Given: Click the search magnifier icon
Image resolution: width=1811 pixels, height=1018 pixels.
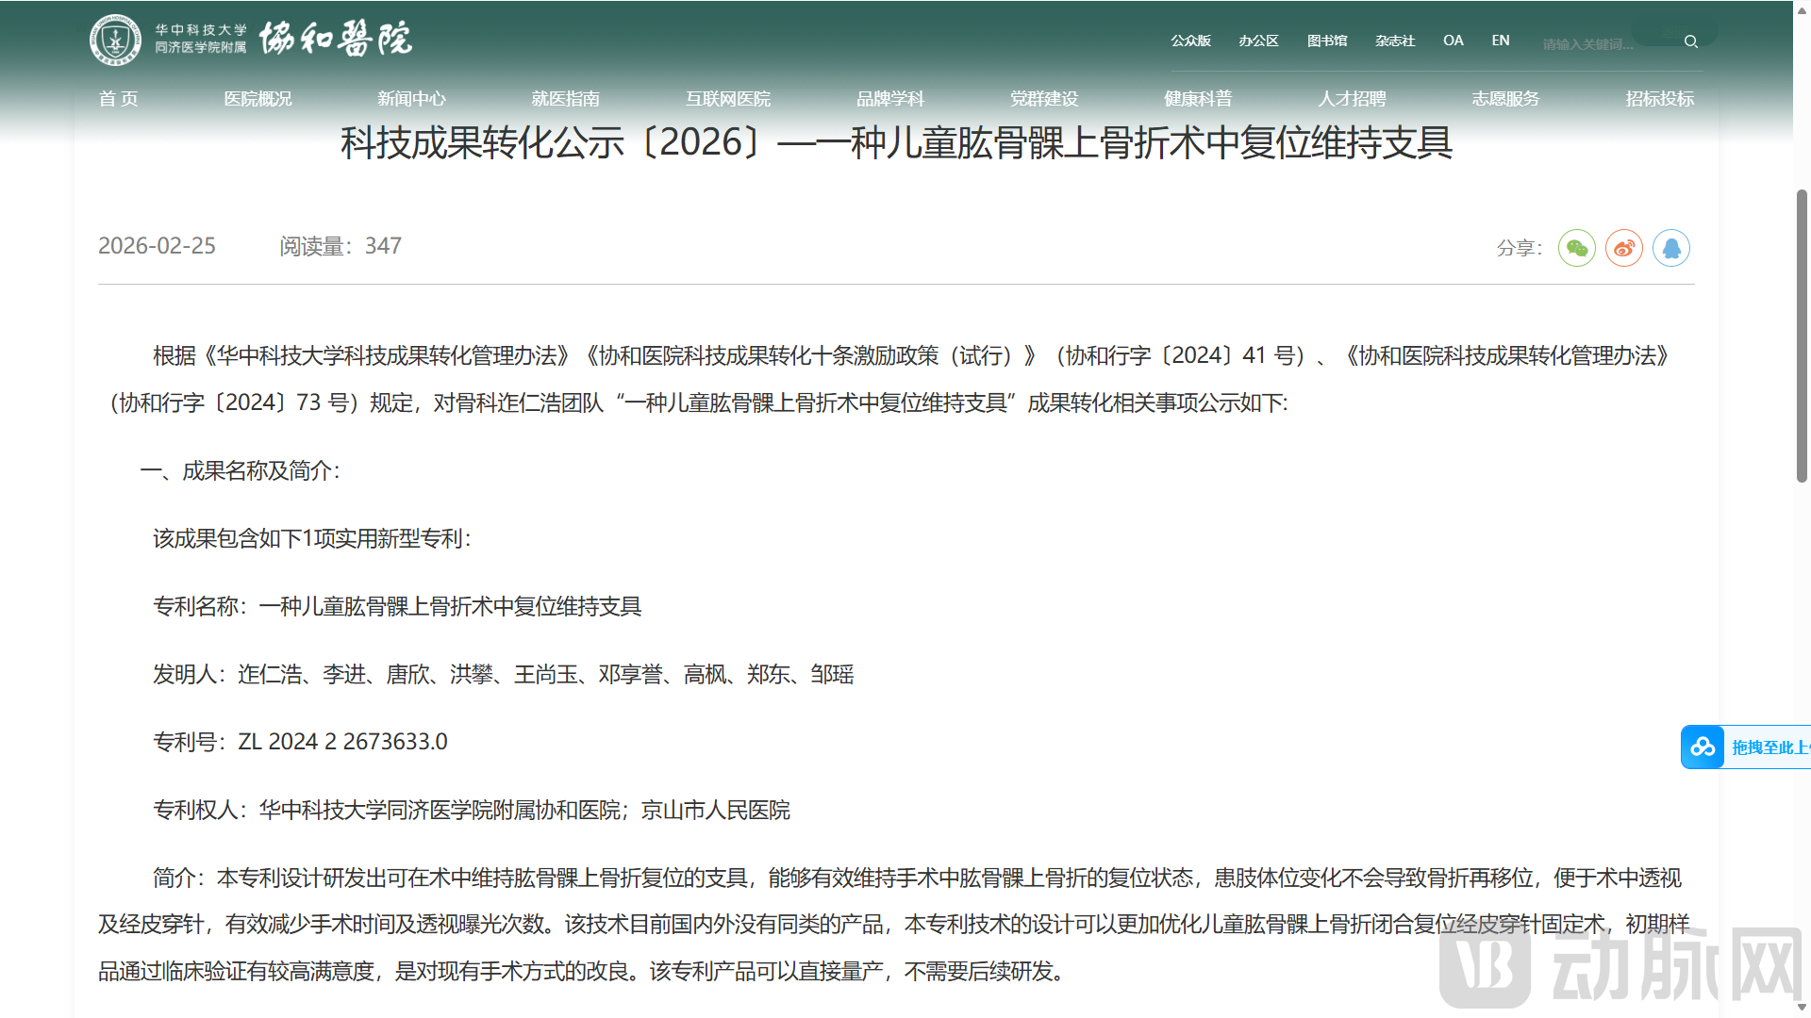Looking at the screenshot, I should [1691, 41].
